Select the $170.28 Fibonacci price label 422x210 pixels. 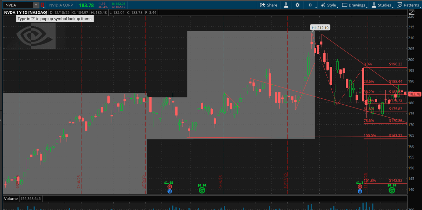click(x=396, y=120)
